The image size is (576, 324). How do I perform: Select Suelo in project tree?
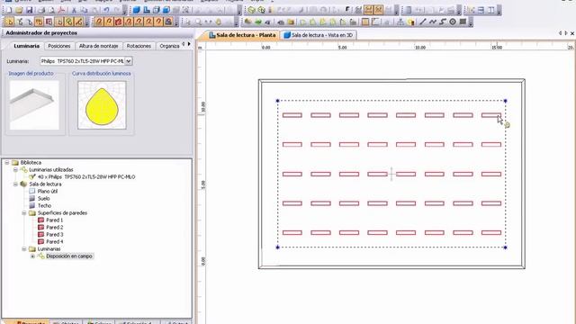tap(44, 198)
